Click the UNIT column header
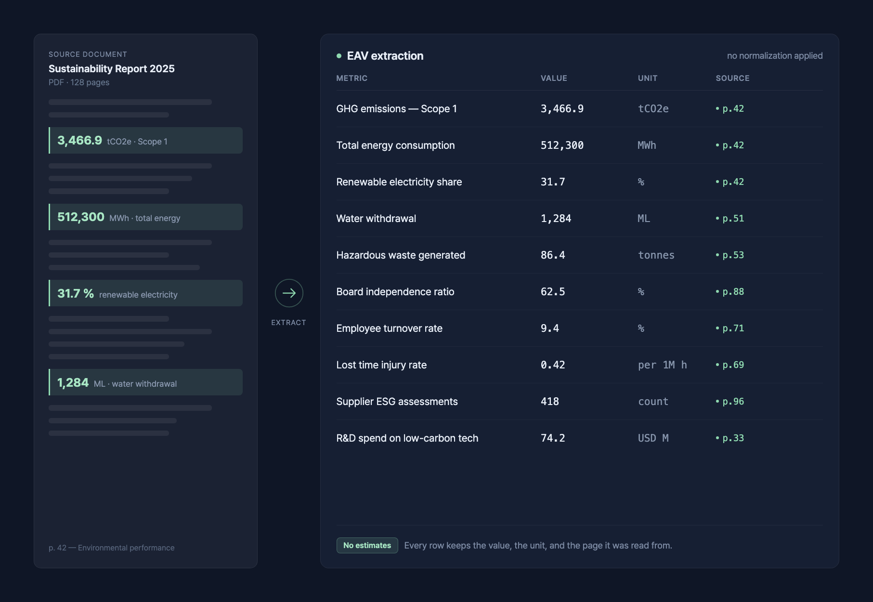This screenshot has height=602, width=873. point(648,78)
